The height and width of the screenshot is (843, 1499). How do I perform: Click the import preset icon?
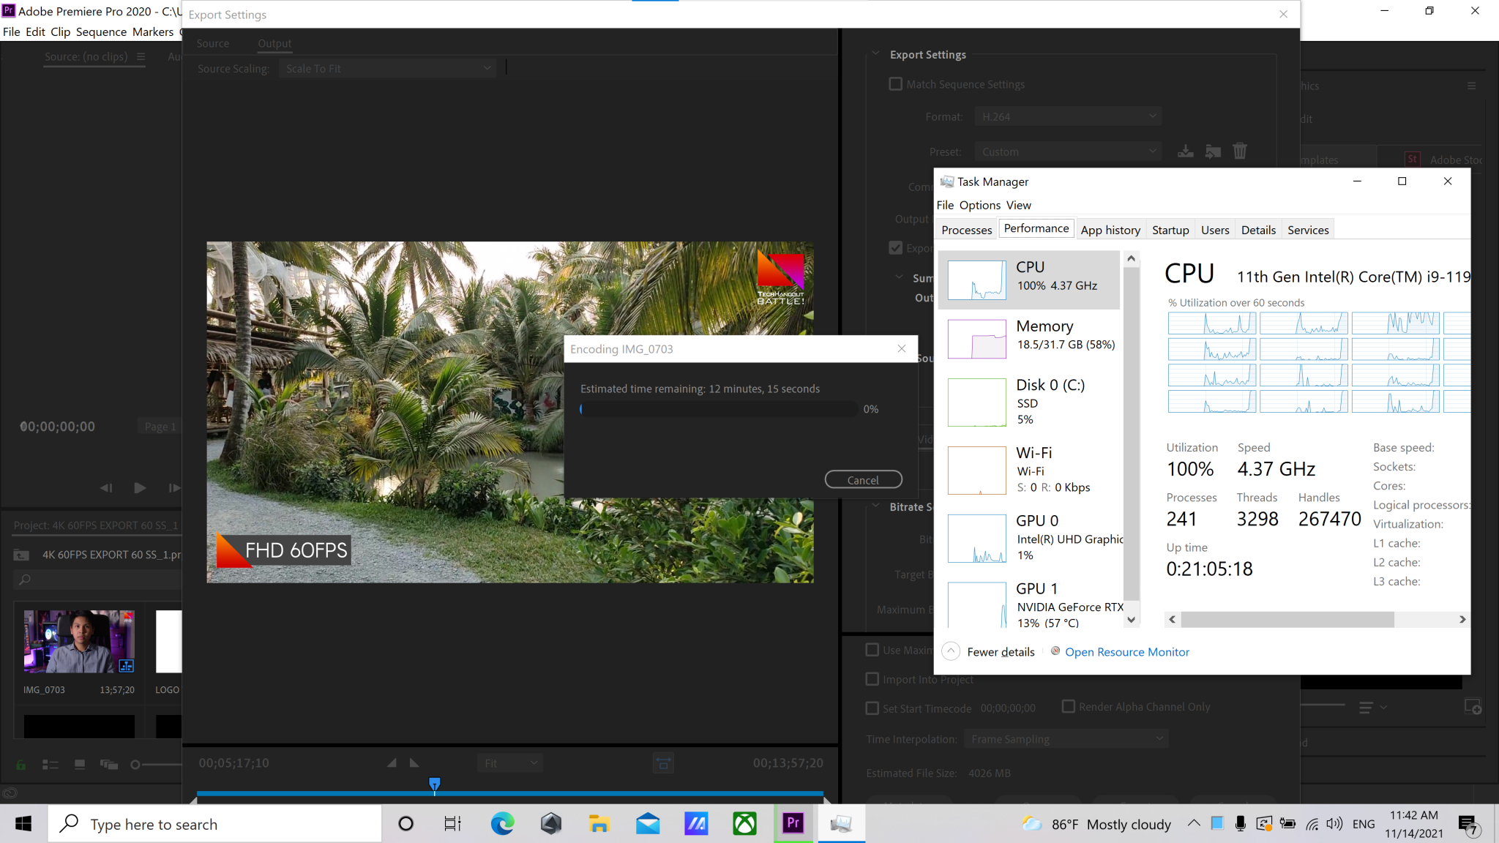pyautogui.click(x=1213, y=151)
